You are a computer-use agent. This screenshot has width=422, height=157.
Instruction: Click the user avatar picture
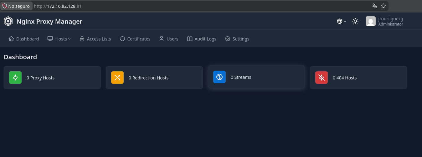point(371,21)
